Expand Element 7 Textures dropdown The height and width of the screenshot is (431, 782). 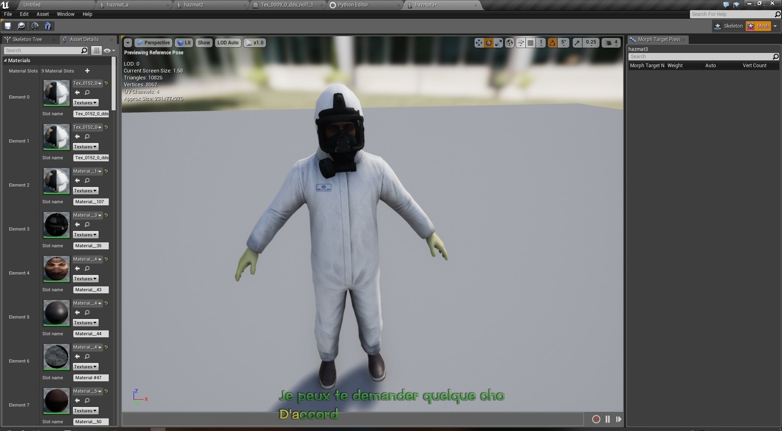(86, 411)
